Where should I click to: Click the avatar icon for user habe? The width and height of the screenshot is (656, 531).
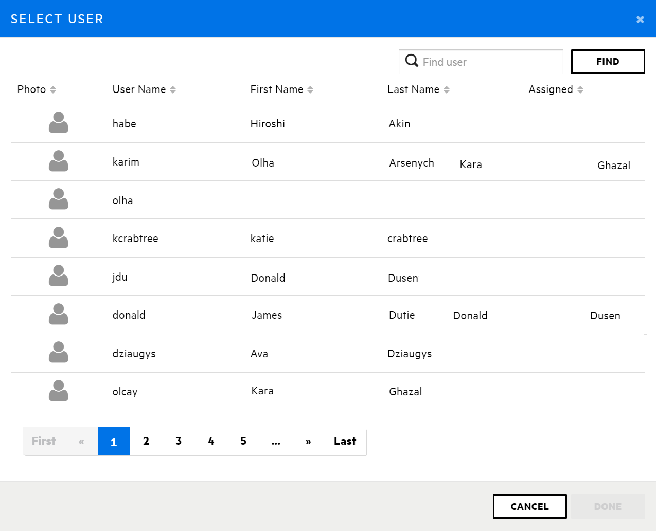(x=58, y=123)
